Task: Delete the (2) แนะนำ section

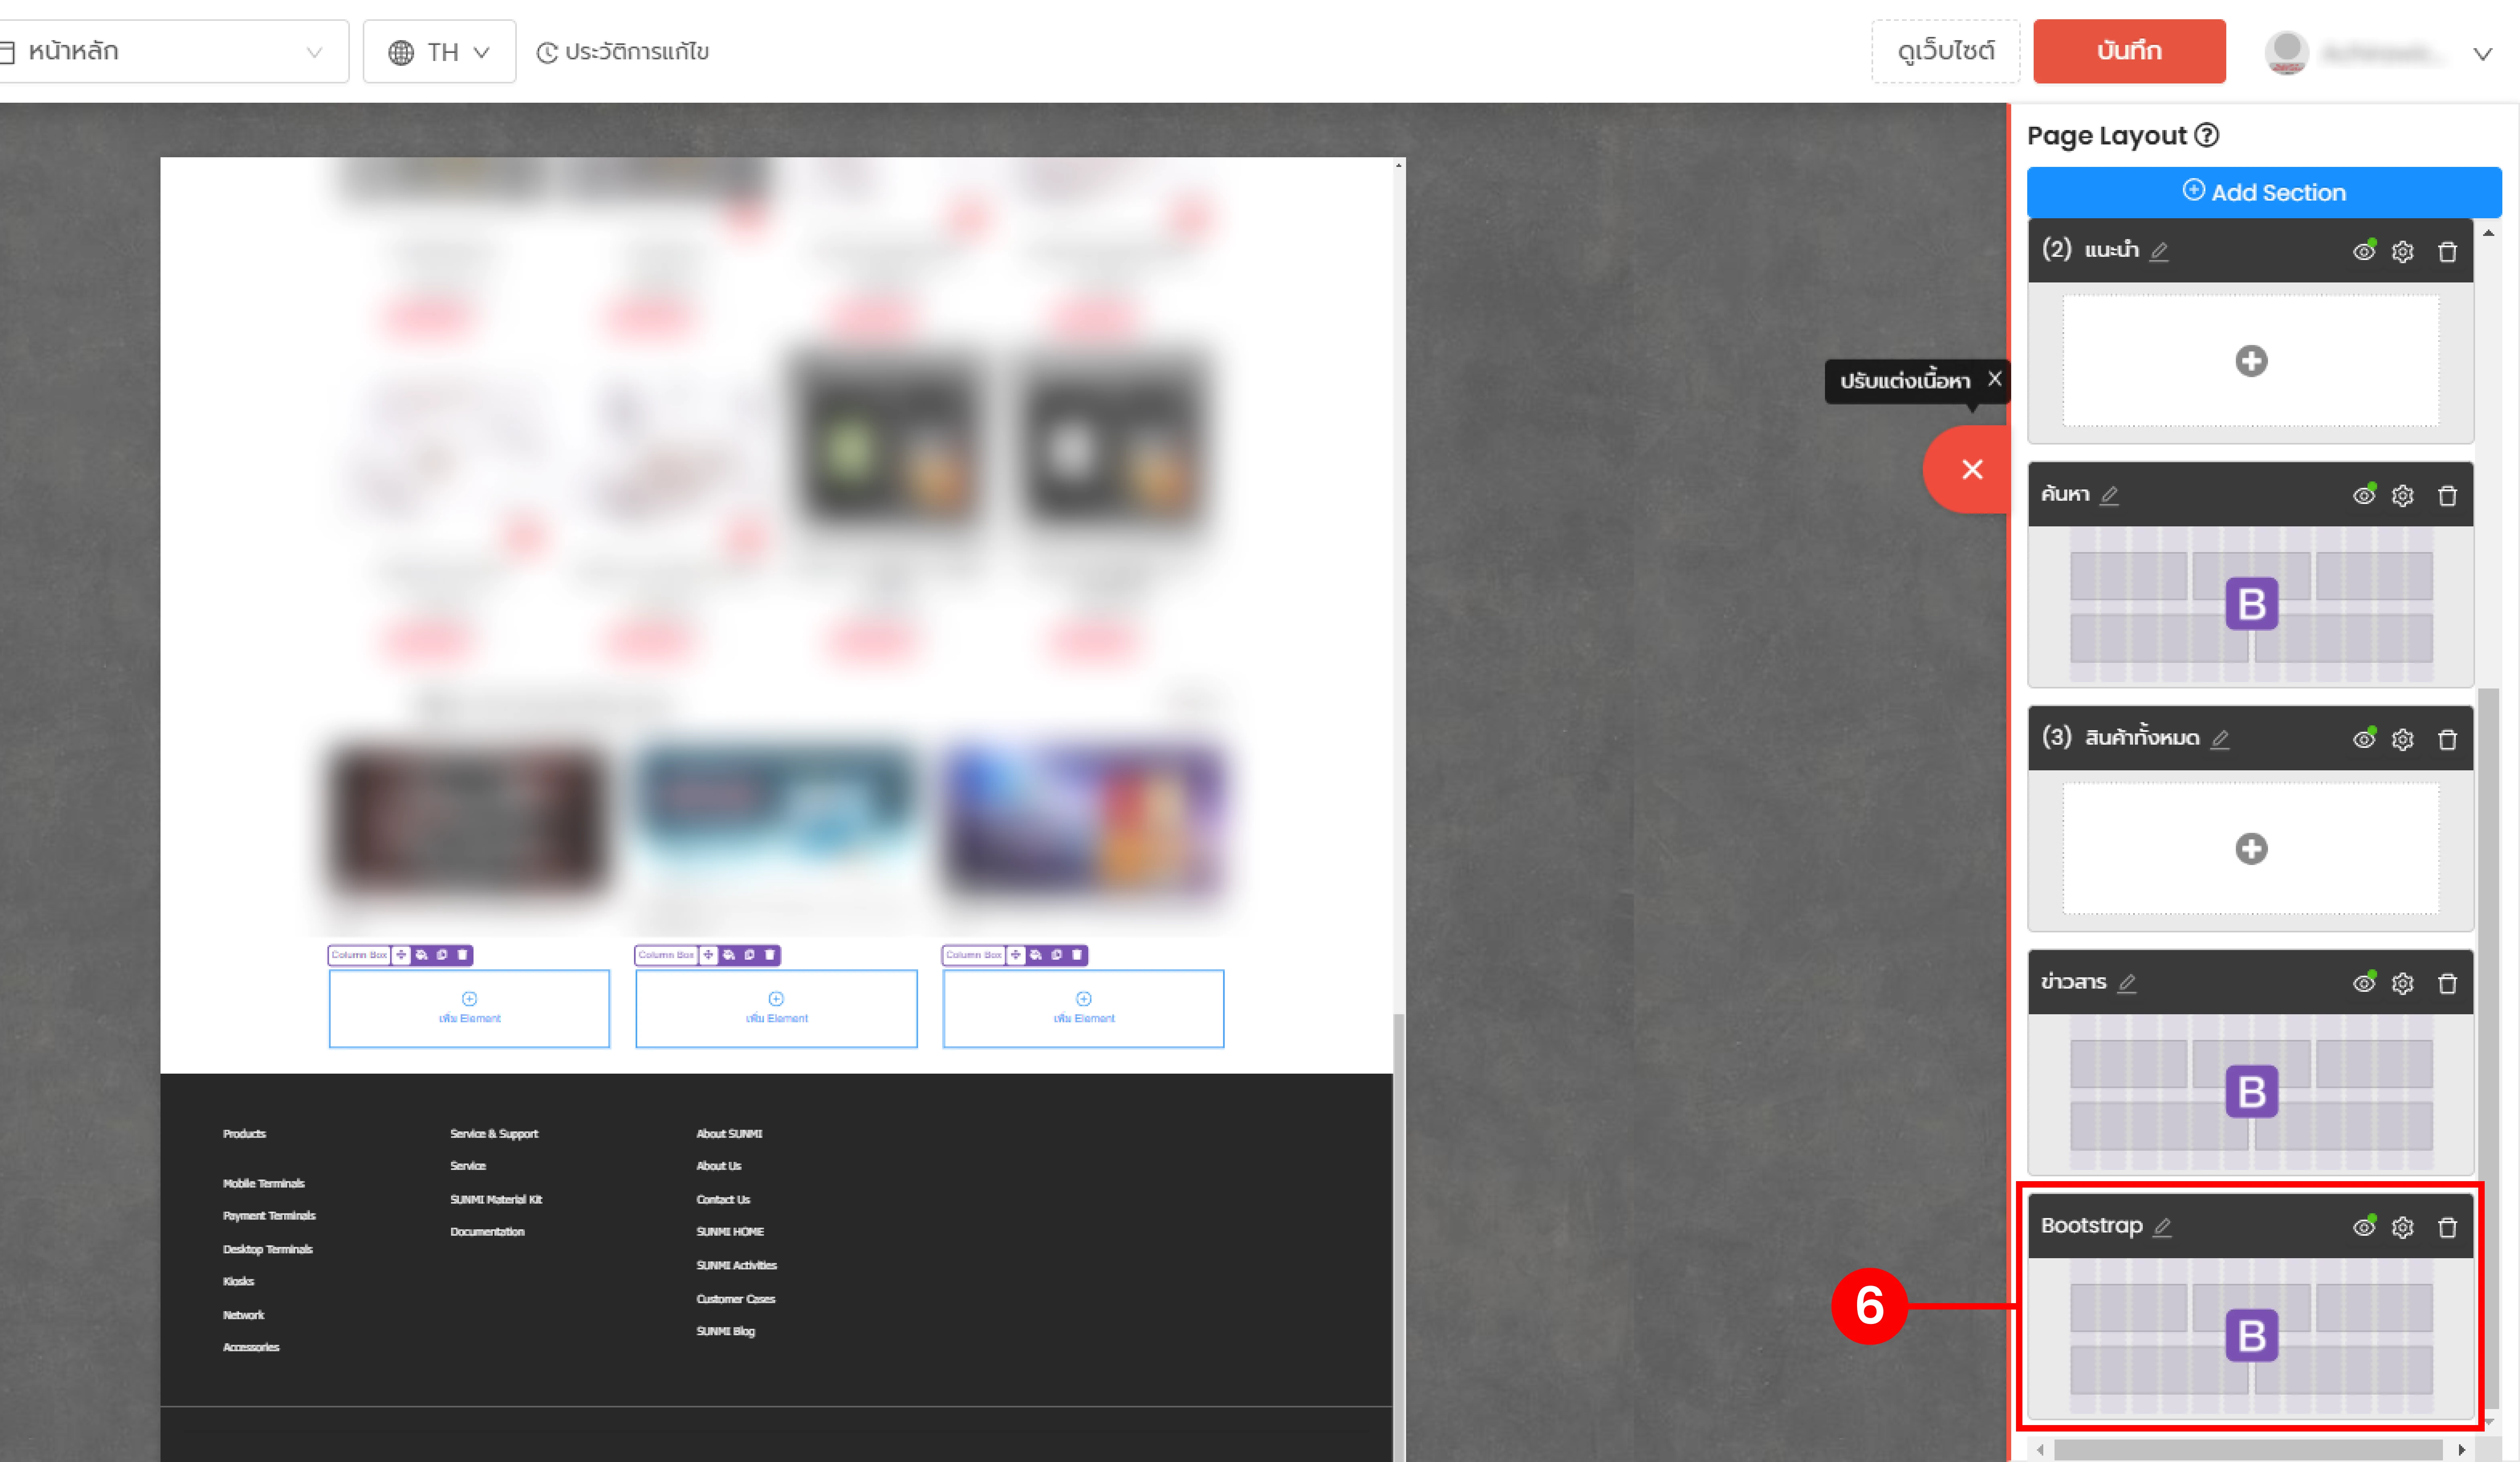Action: tap(2447, 251)
